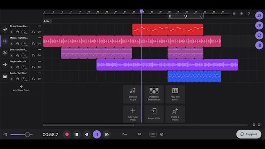This screenshot has width=265, height=149.
Task: Mute the Million - Soft track
Action: (x=39, y=43)
